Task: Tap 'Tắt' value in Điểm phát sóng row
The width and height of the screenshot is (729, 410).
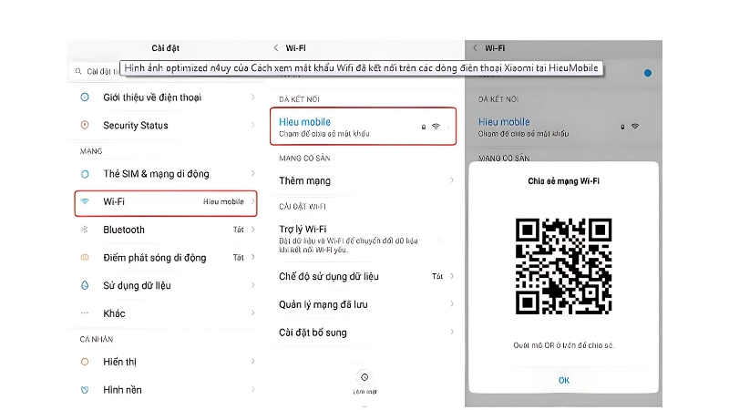Action: pyautogui.click(x=239, y=258)
